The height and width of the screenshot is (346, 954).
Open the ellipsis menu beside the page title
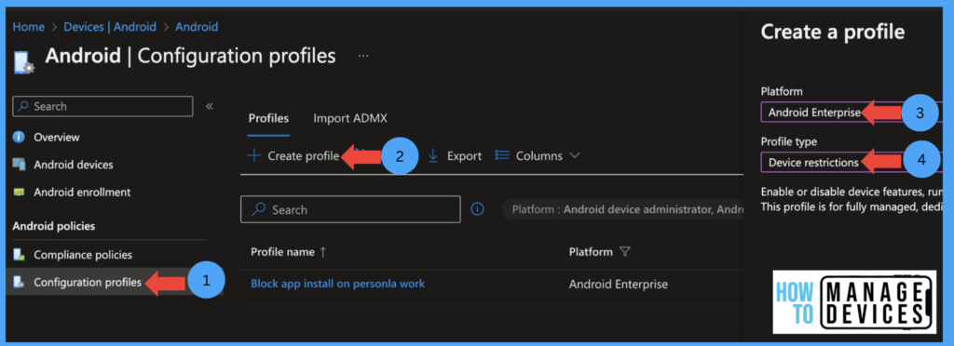tap(363, 56)
